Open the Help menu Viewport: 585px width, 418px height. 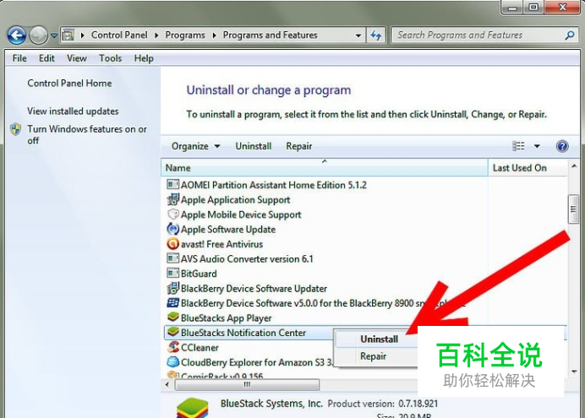(x=144, y=58)
